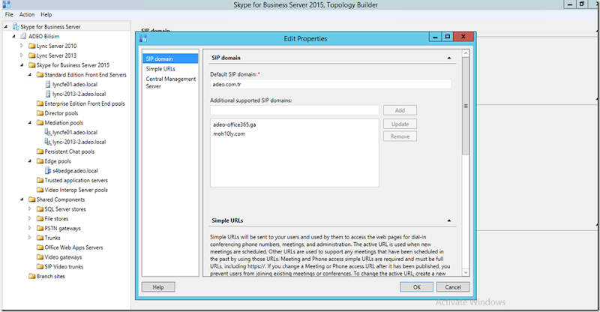
Task: Click the Office Web Apps Servers folder icon
Action: coord(40,247)
